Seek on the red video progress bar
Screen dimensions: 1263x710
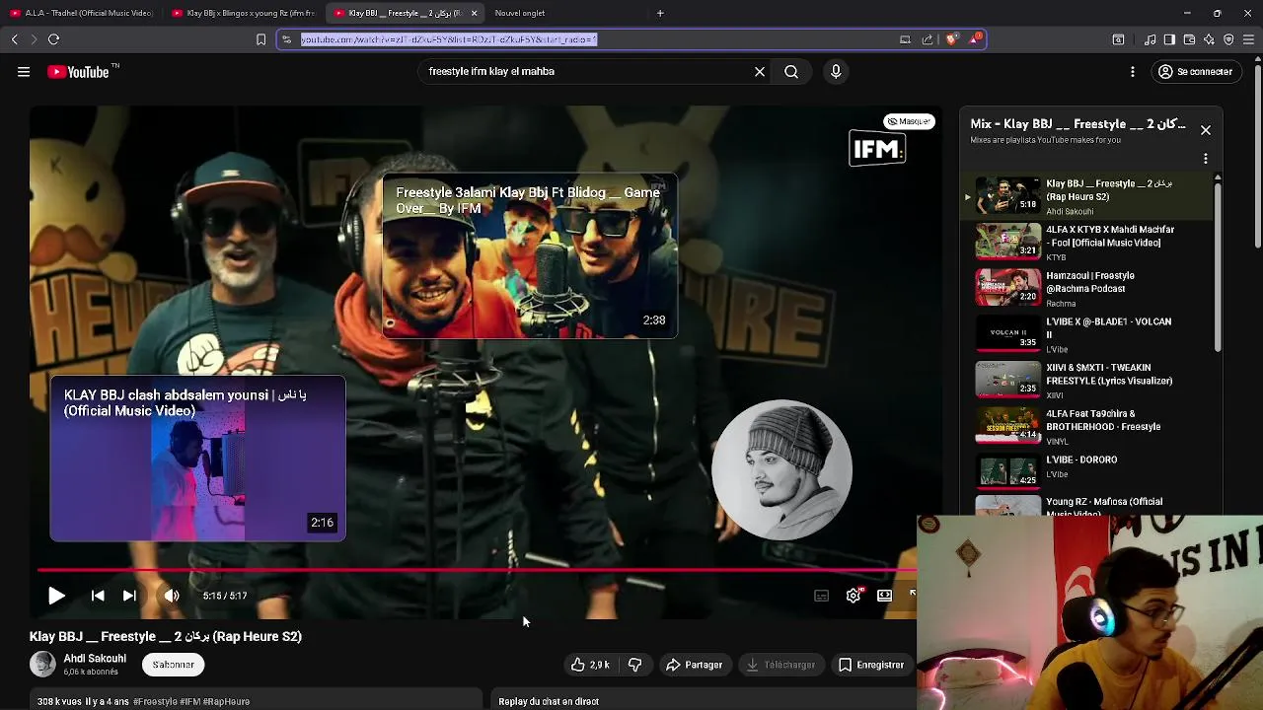[x=477, y=571]
